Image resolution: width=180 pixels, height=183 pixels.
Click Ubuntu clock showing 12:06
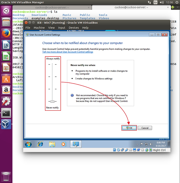click(x=169, y=2)
